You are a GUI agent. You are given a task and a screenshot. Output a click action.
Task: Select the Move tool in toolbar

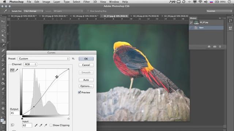point(3,21)
